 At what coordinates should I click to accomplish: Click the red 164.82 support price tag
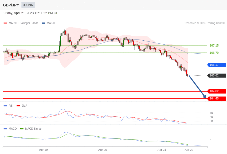(x=217, y=91)
